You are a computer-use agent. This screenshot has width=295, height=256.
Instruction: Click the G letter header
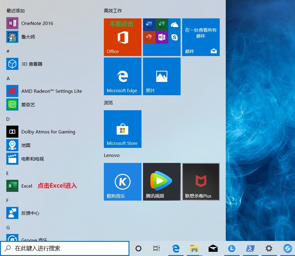point(8,228)
